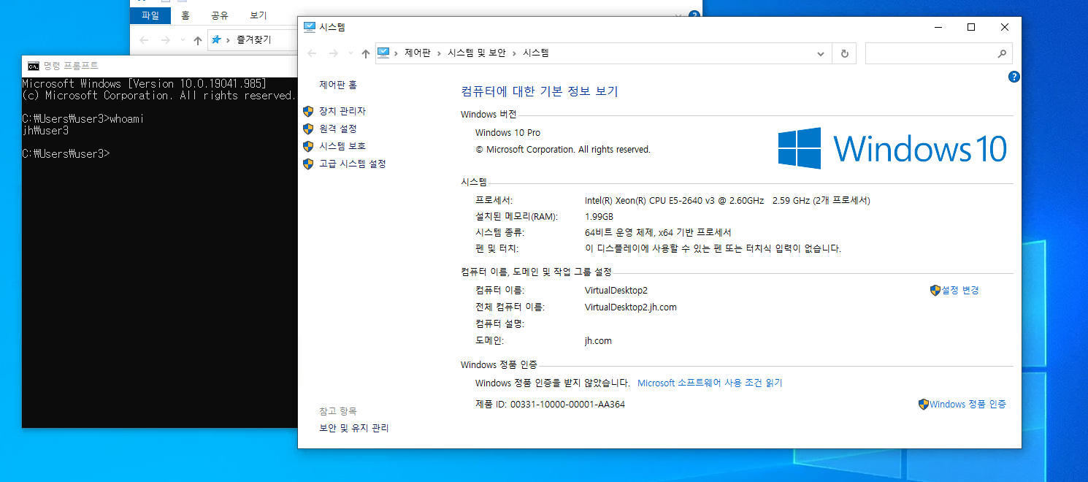Maximize the System window
This screenshot has width=1088, height=482.
pyautogui.click(x=971, y=27)
